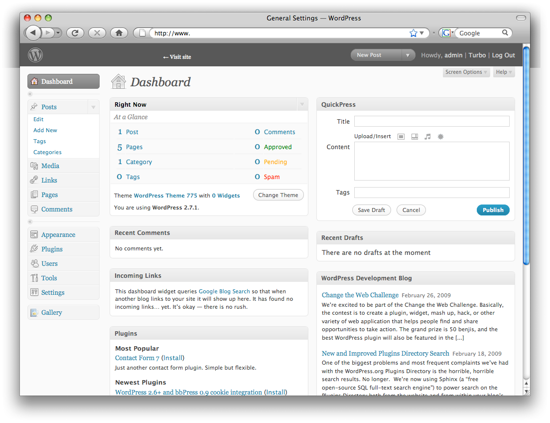Go to browser home page icon
This screenshot has width=550, height=423.
tap(119, 33)
